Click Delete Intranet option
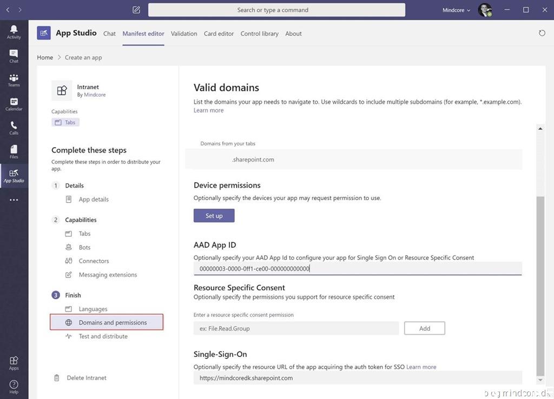Viewport: 554px width, 399px height. click(x=86, y=378)
